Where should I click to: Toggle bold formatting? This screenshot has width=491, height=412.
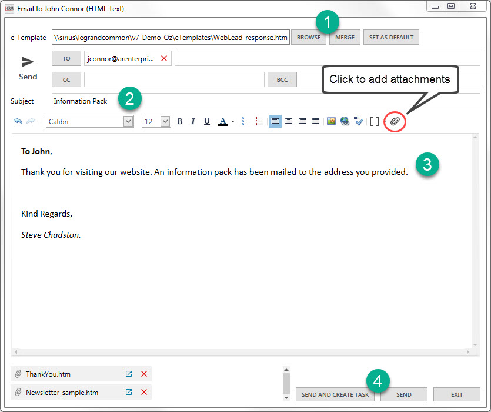click(180, 121)
